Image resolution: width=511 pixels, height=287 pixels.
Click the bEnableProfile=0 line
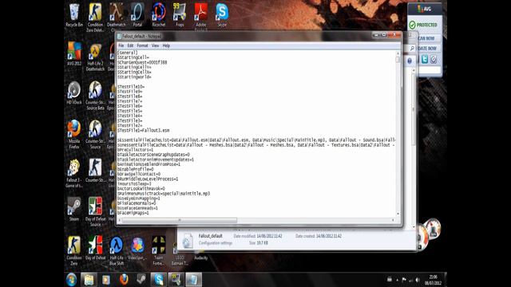click(x=135, y=169)
